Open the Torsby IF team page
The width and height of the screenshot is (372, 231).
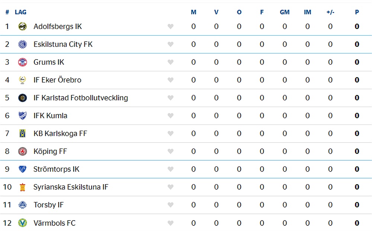coord(49,205)
